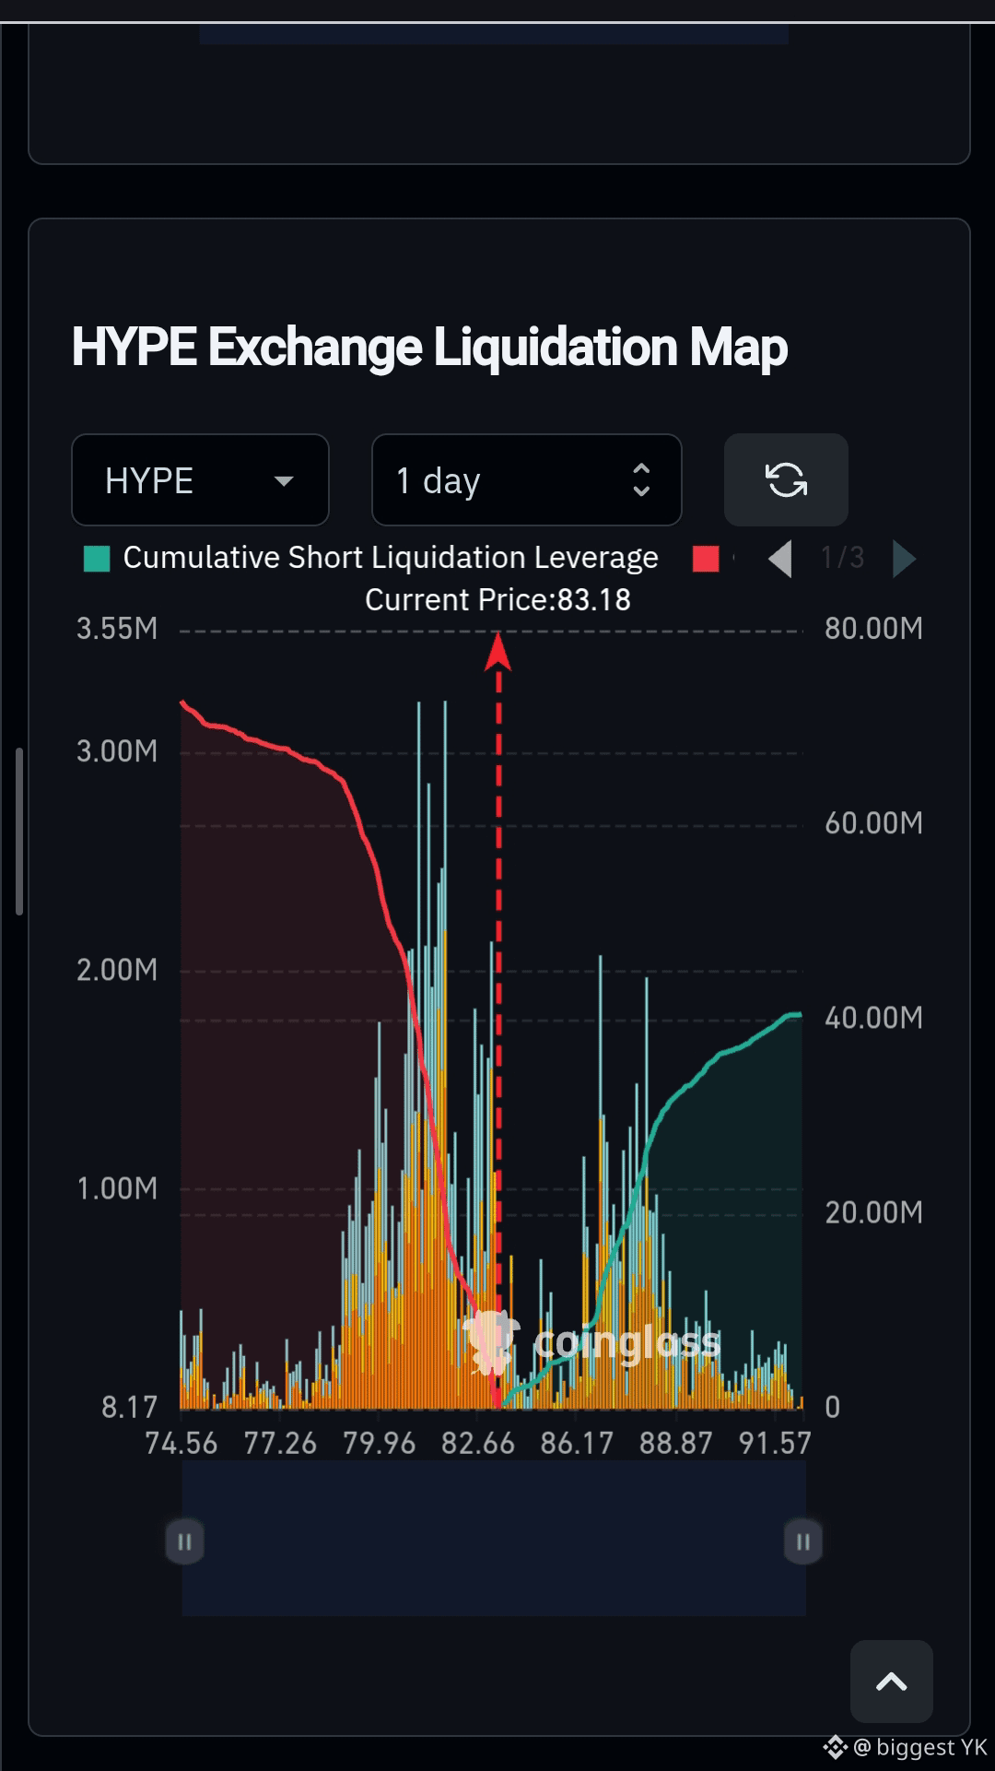Click the page scrollbar on left edge

click(19, 832)
